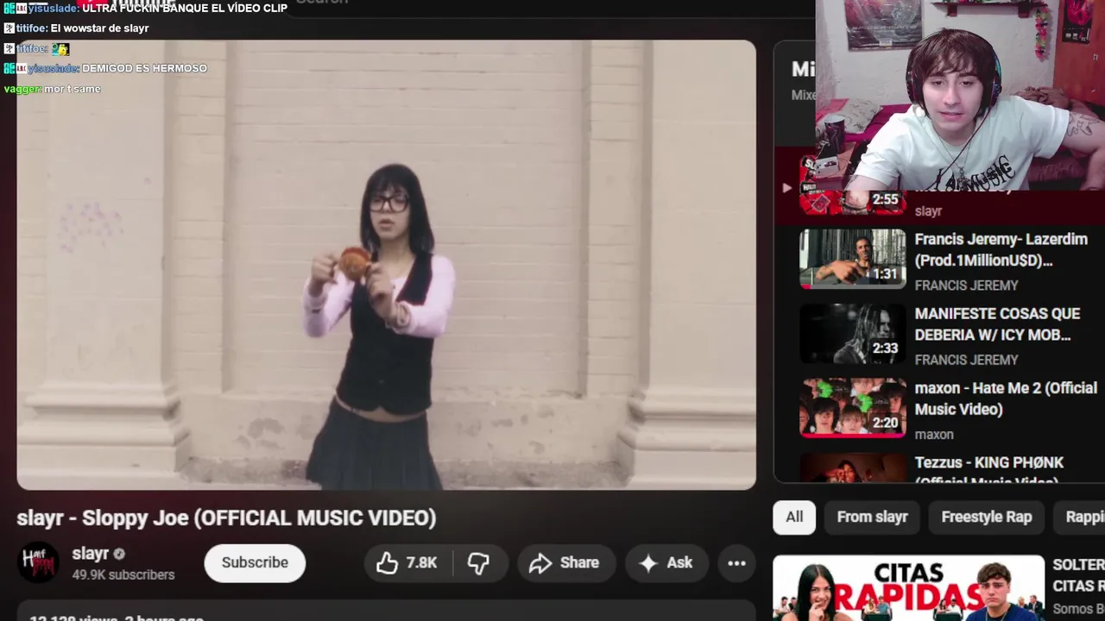Viewport: 1105px width, 621px height.
Task: Open maxon - Hate Me 2 title
Action: [1006, 398]
